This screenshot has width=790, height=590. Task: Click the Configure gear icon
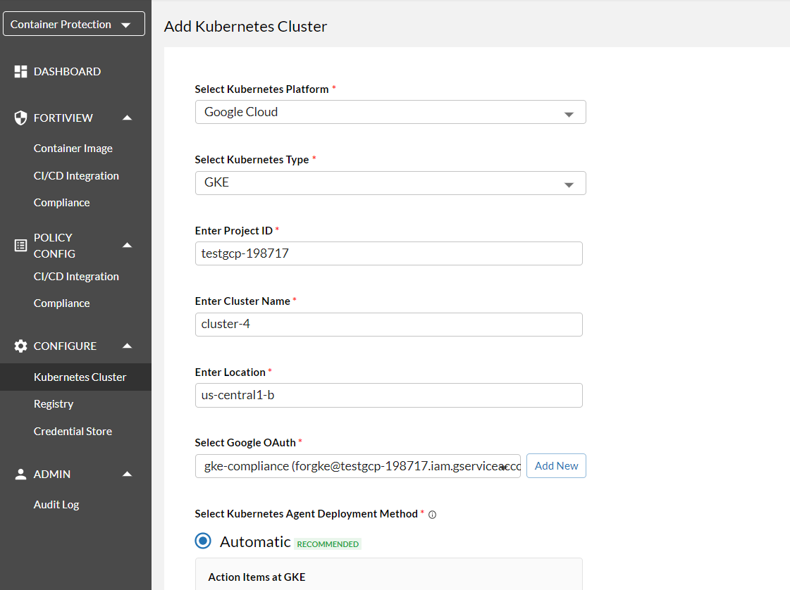[x=20, y=346]
